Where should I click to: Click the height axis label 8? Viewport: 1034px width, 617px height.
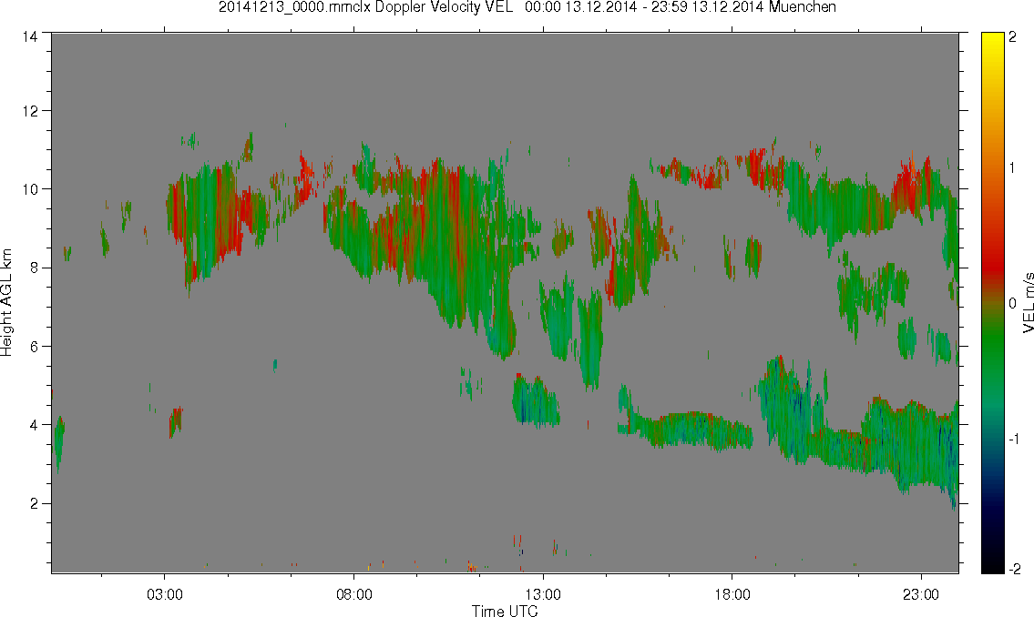pyautogui.click(x=34, y=268)
